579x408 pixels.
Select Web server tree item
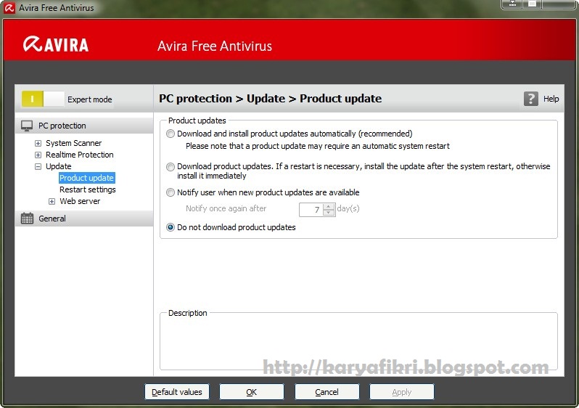[80, 201]
